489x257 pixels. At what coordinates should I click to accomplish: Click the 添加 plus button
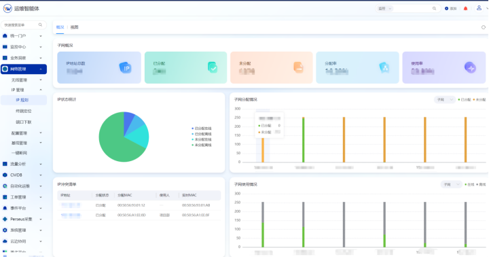pos(451,8)
